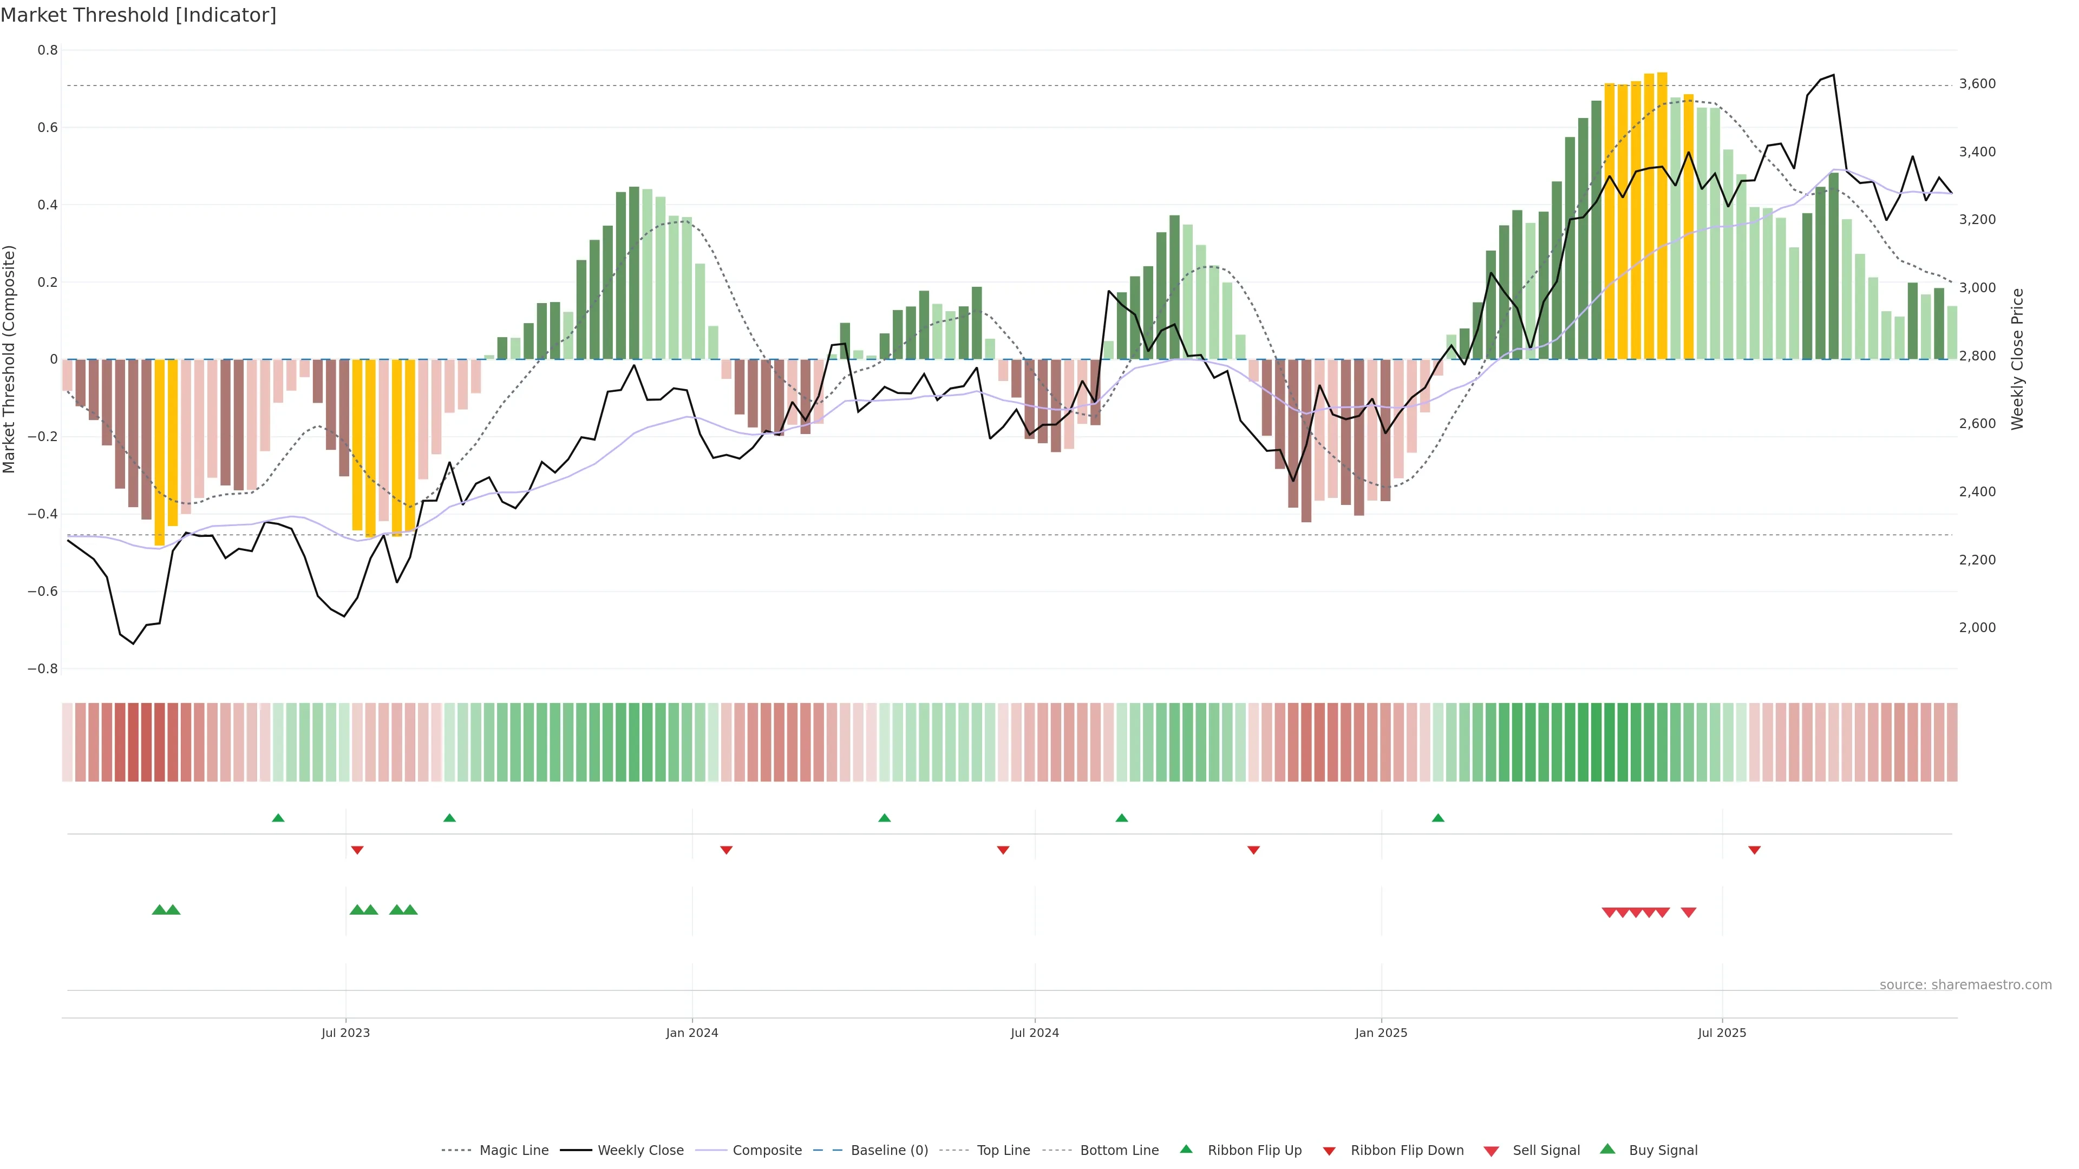Screen dimensions: 2079x1169
Task: Click the Jul 2025 x-axis label
Action: (1722, 1033)
